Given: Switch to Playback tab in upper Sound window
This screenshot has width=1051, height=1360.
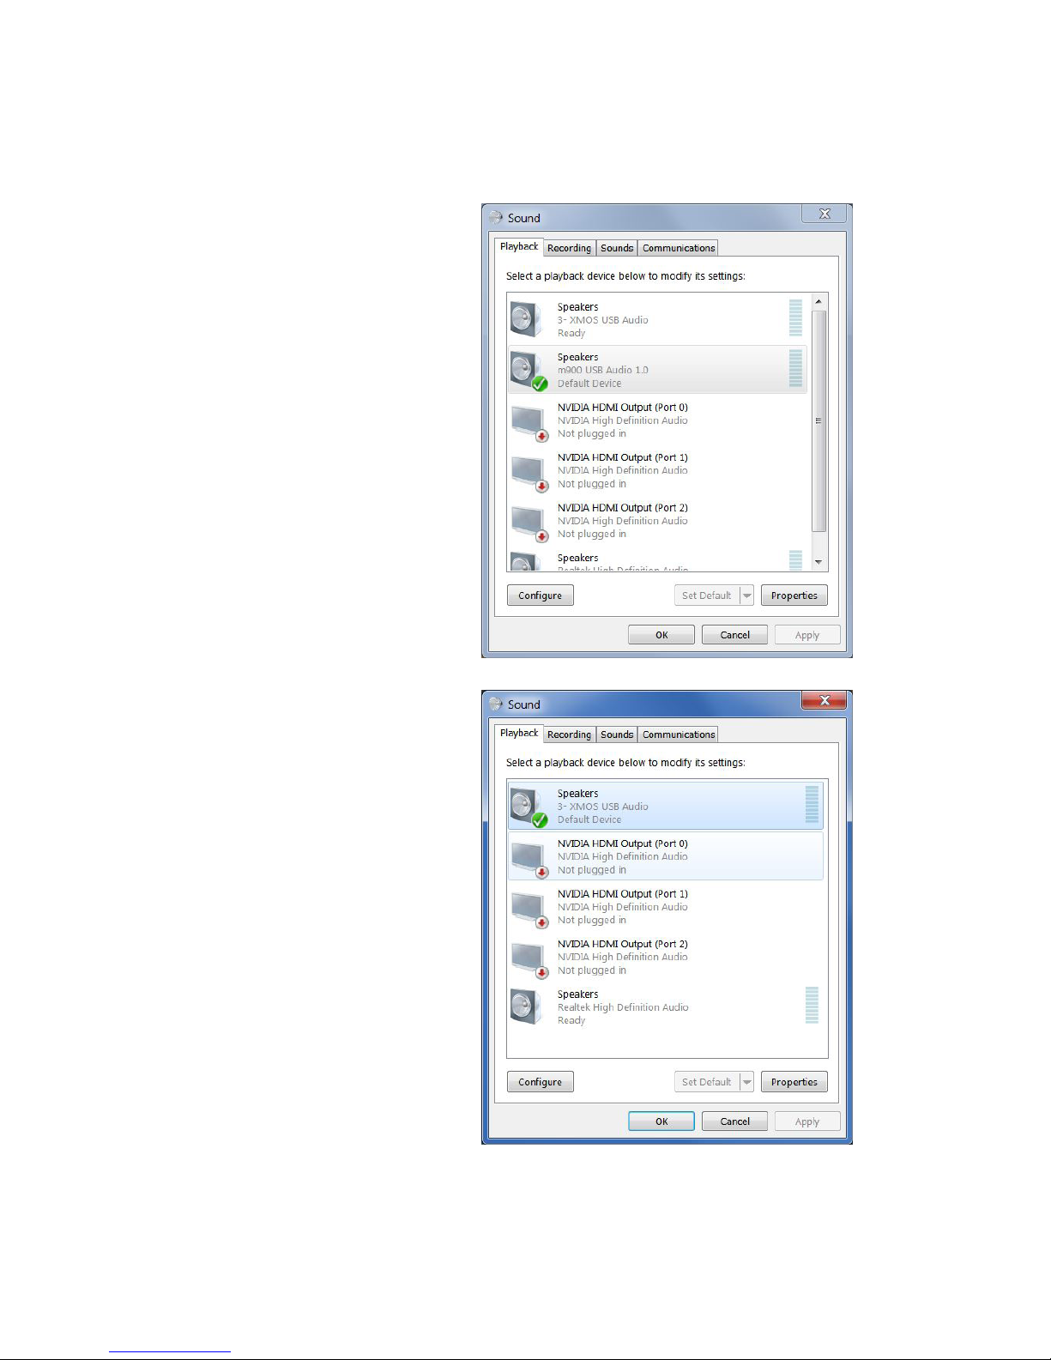Looking at the screenshot, I should 519,246.
